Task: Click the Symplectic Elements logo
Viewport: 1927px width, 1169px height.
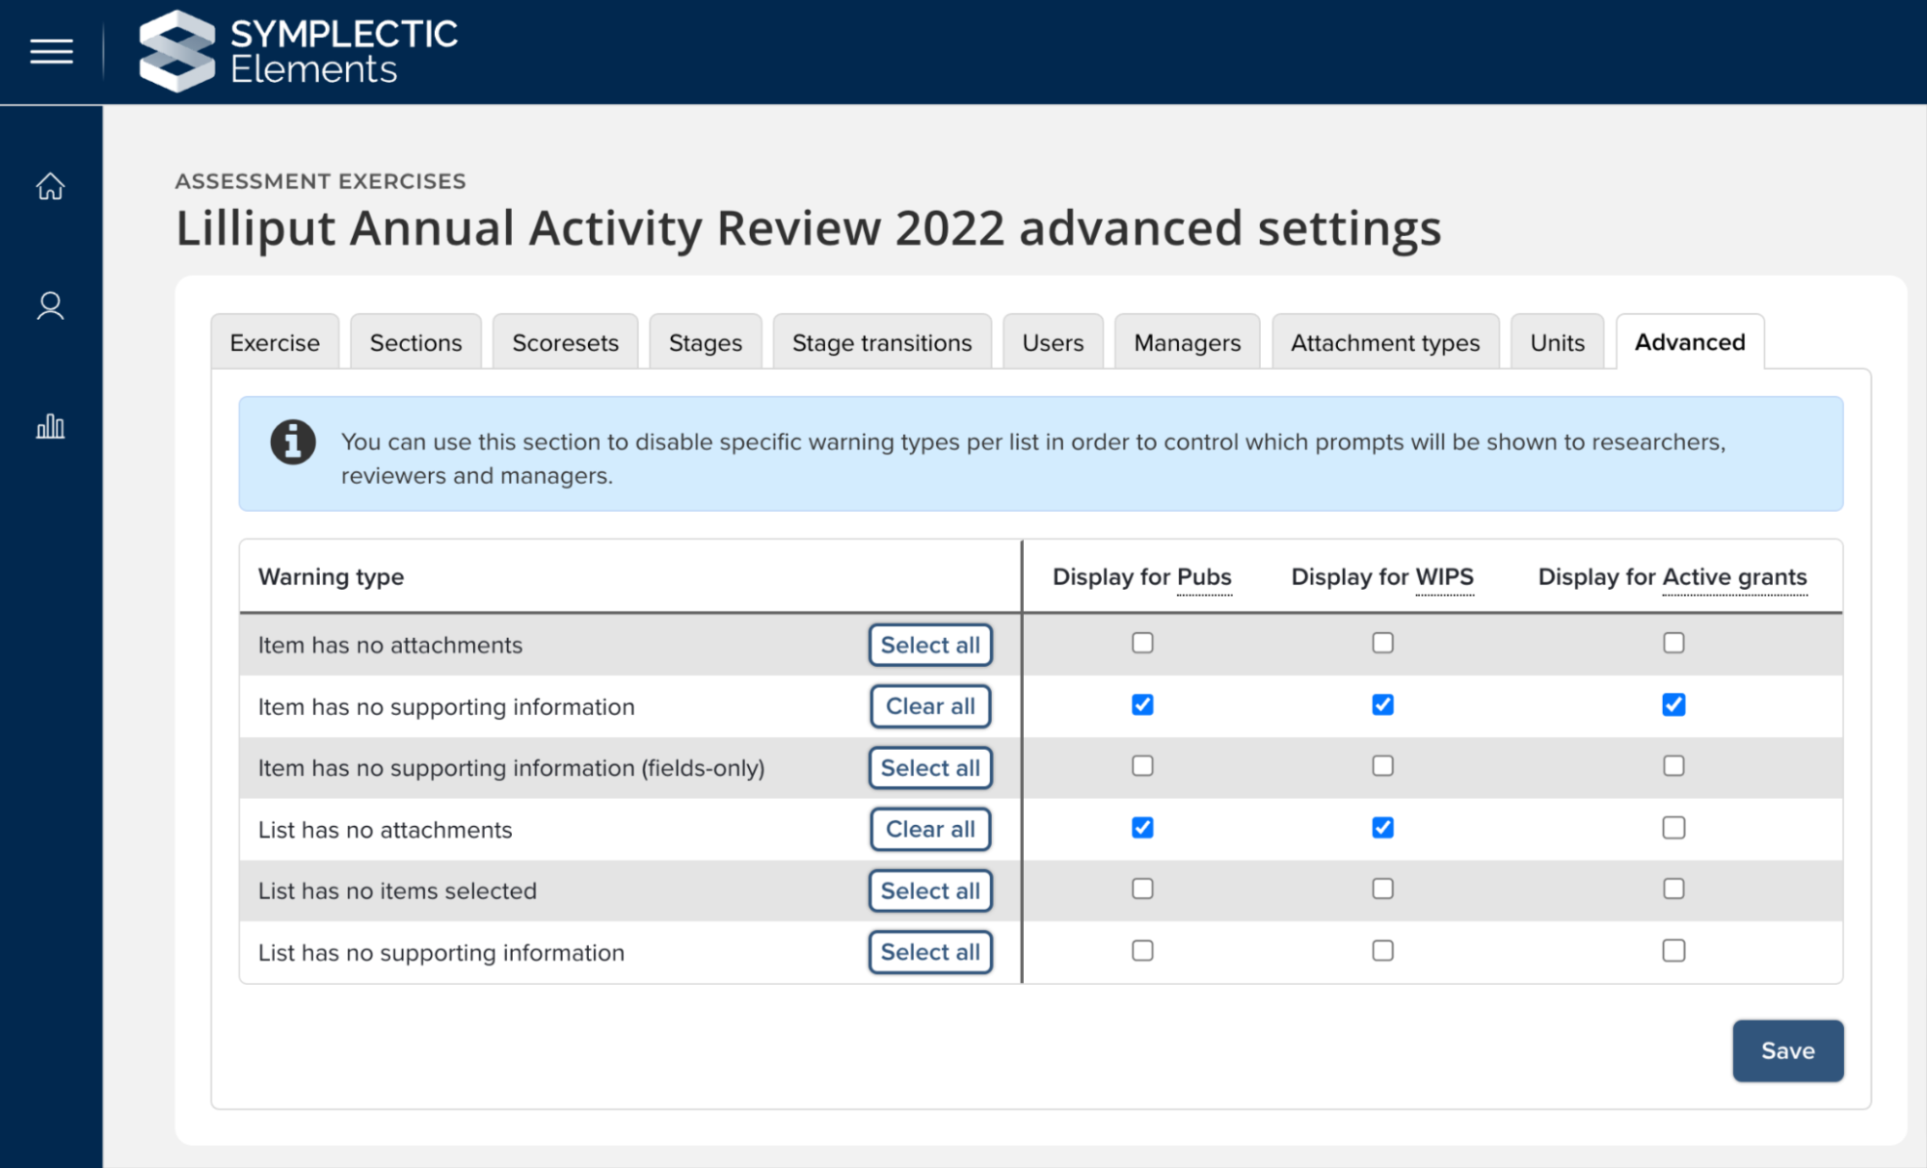Action: [x=298, y=51]
